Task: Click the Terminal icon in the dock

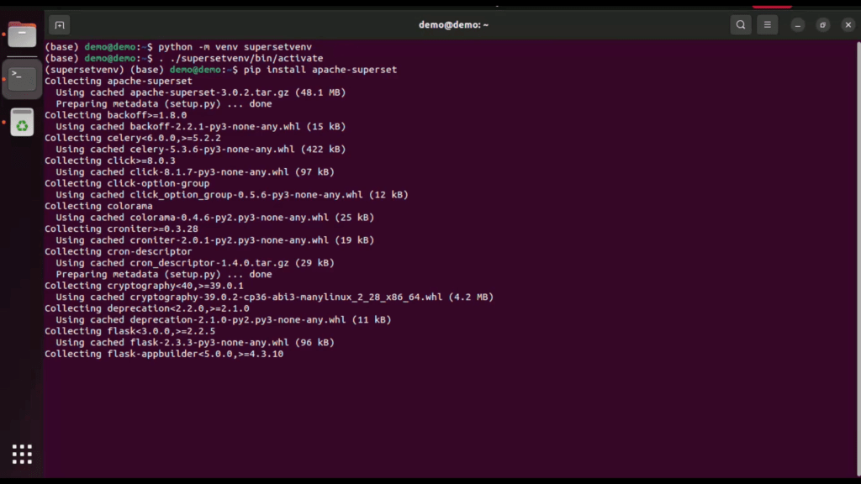Action: pos(22,79)
